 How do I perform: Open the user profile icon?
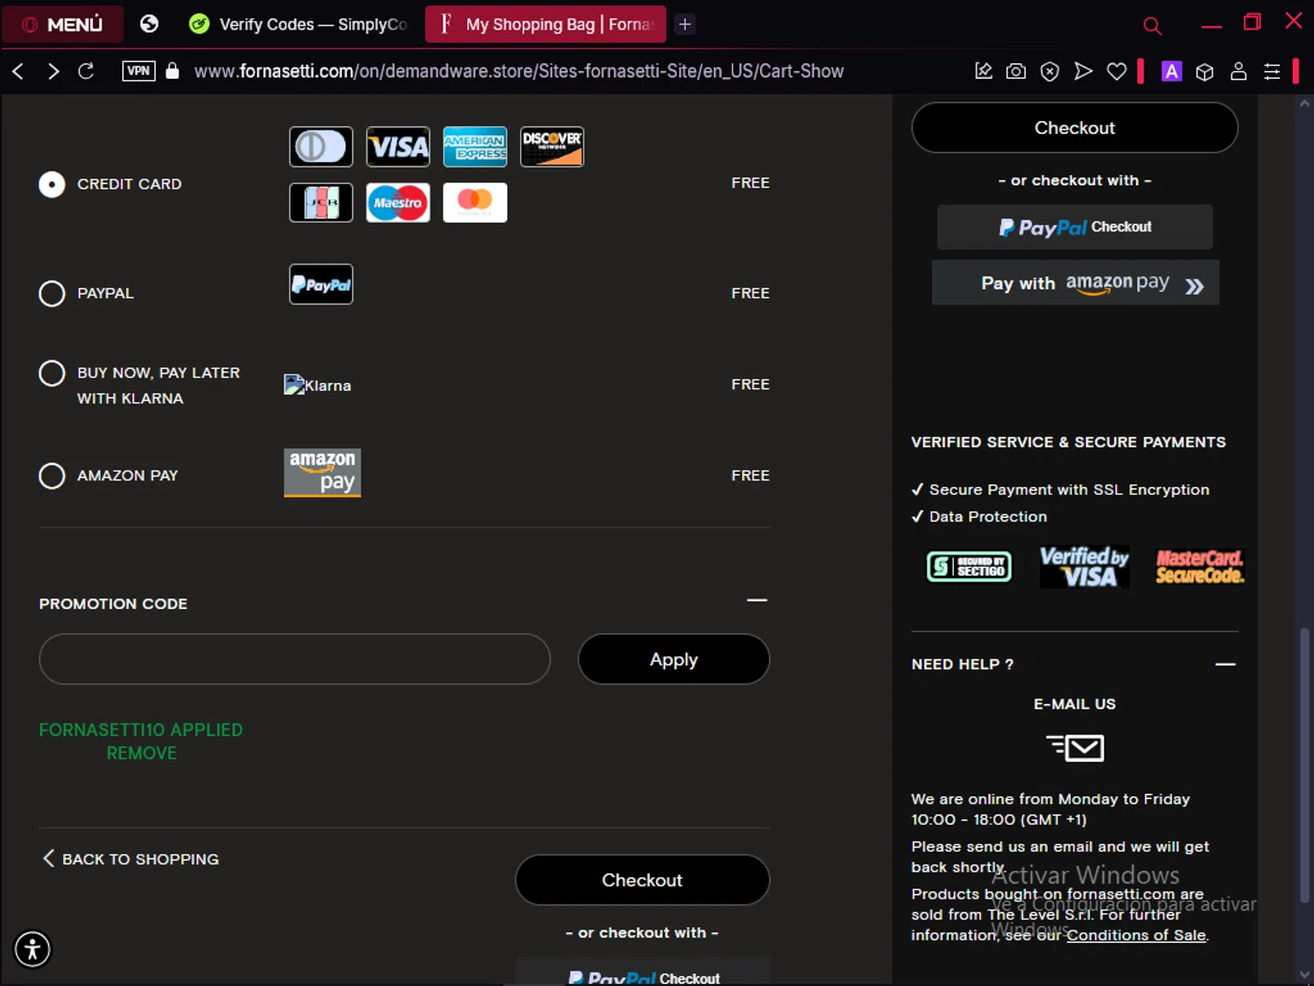click(x=1239, y=71)
